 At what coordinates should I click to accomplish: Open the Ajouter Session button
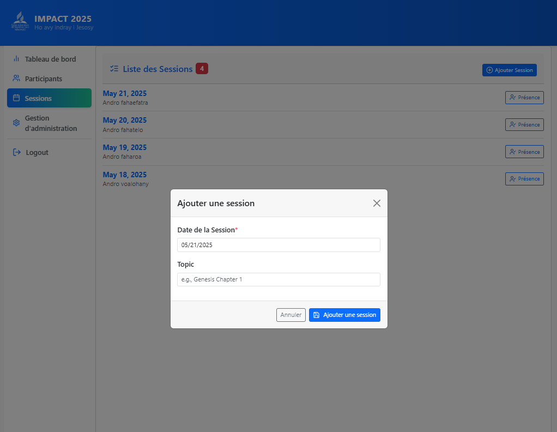tap(509, 70)
